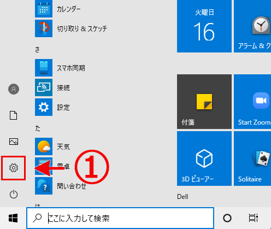Select the スマホ同期 label
This screenshot has height=229, width=271.
(x=71, y=68)
